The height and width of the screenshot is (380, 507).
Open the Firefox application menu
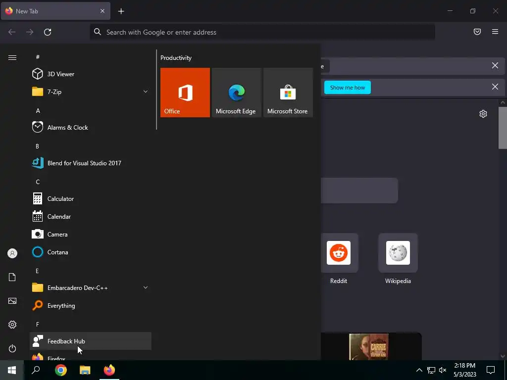coord(495,32)
